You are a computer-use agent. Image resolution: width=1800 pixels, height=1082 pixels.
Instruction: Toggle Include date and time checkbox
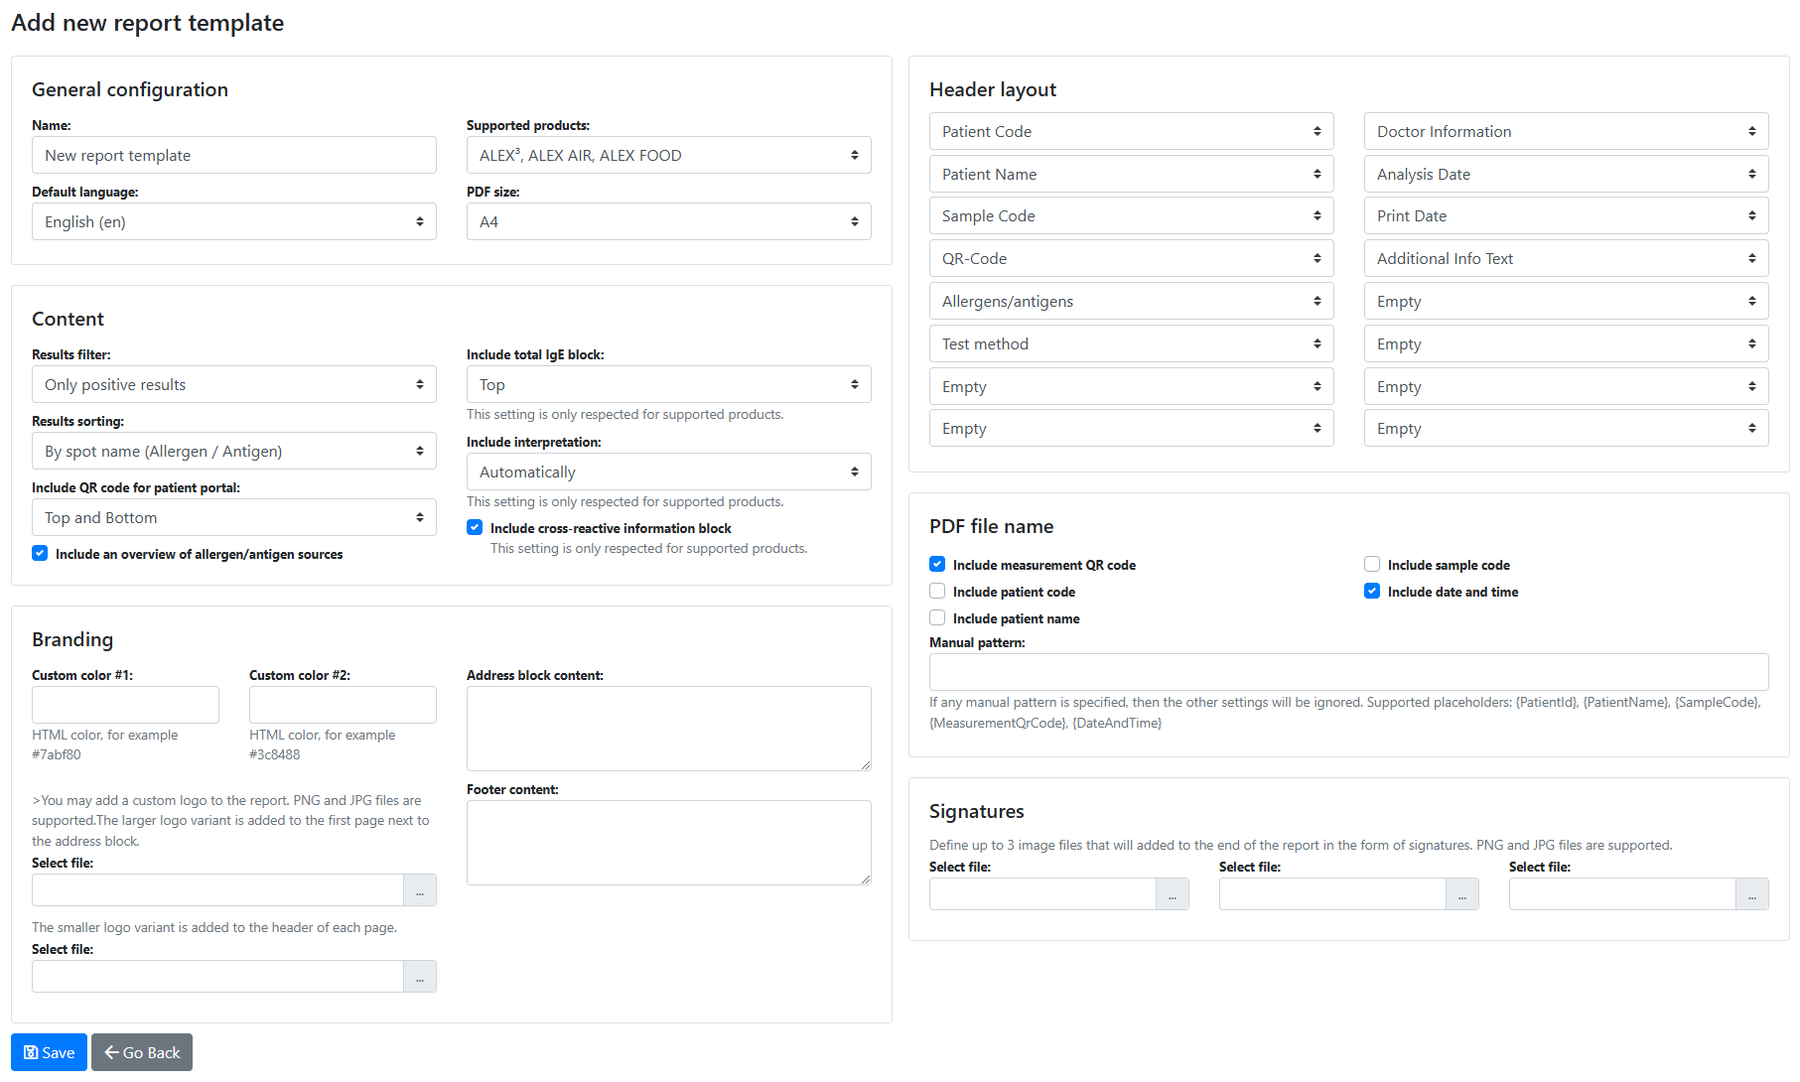pos(1372,592)
